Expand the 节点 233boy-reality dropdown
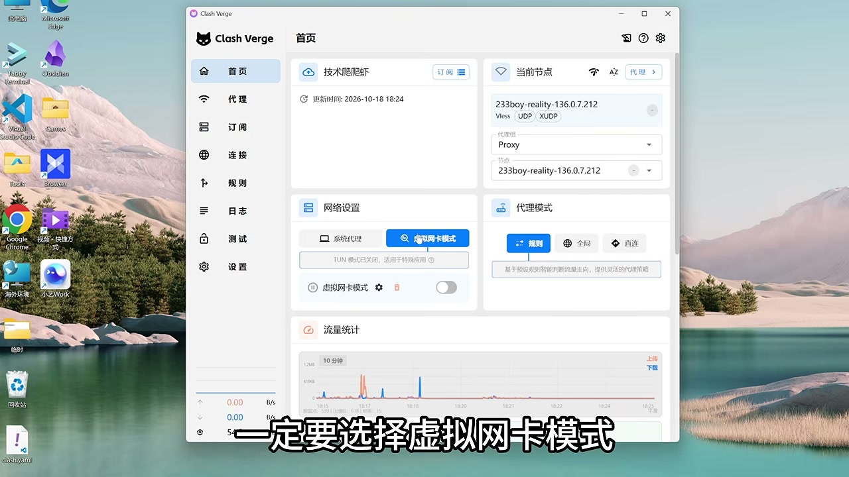849x477 pixels. (577, 170)
